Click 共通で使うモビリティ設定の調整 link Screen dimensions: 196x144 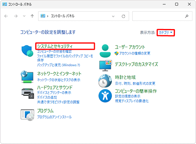click(x=58, y=102)
